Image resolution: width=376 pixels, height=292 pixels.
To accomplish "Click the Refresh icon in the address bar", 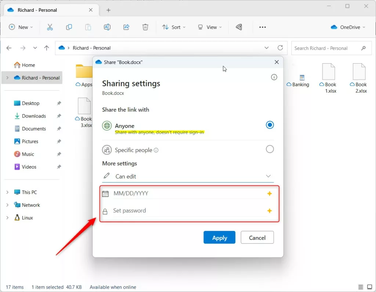I will (x=280, y=48).
